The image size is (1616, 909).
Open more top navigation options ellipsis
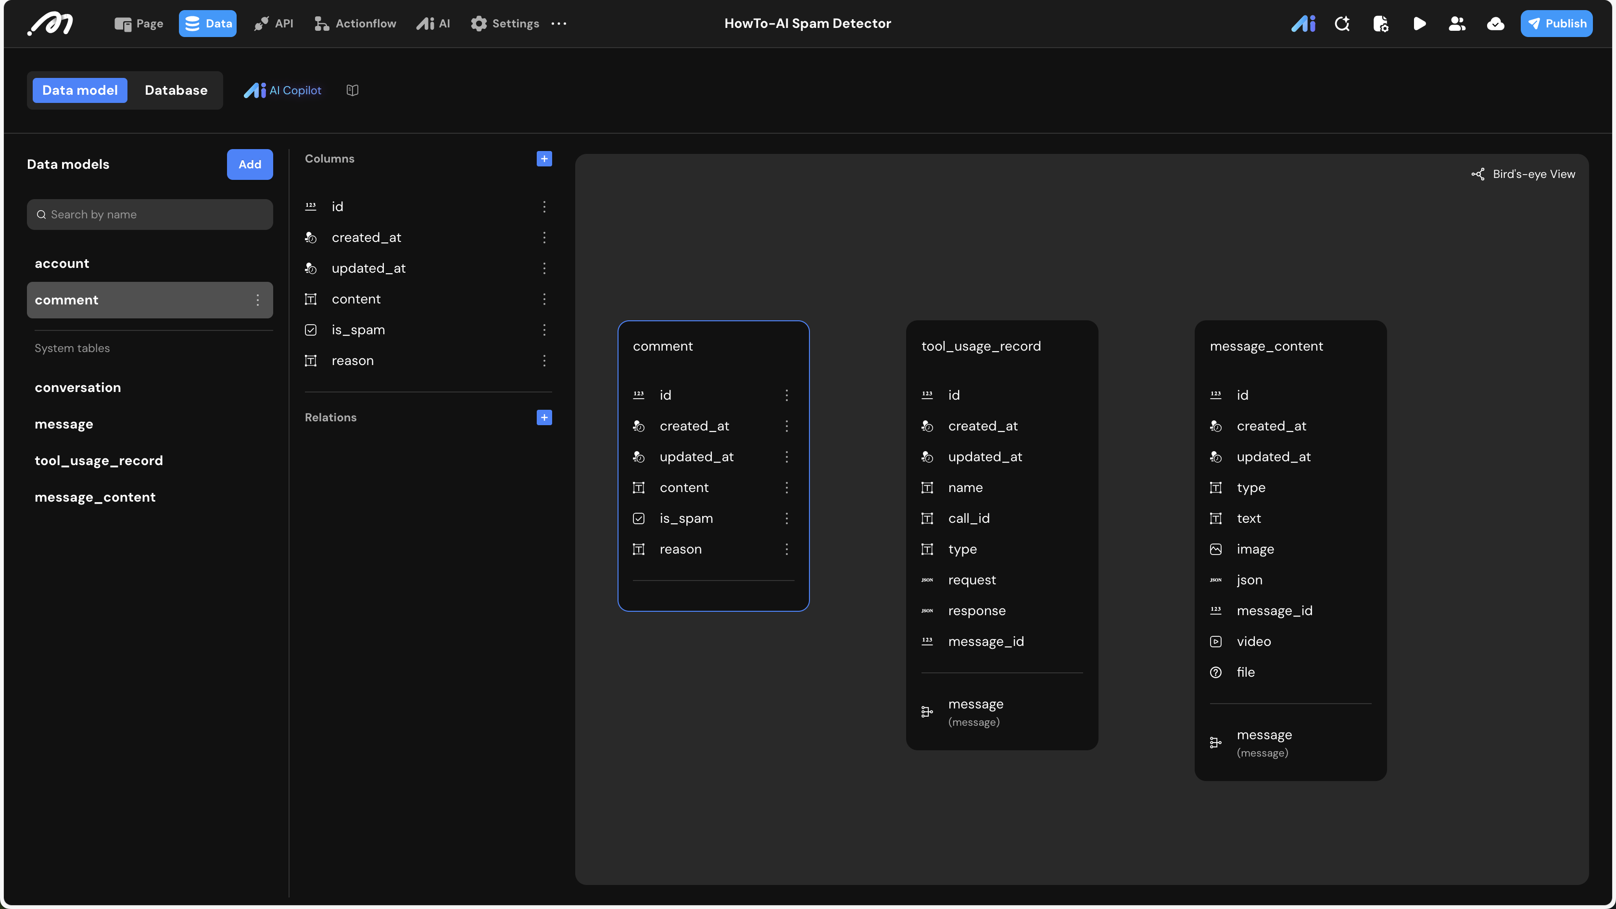pyautogui.click(x=558, y=23)
